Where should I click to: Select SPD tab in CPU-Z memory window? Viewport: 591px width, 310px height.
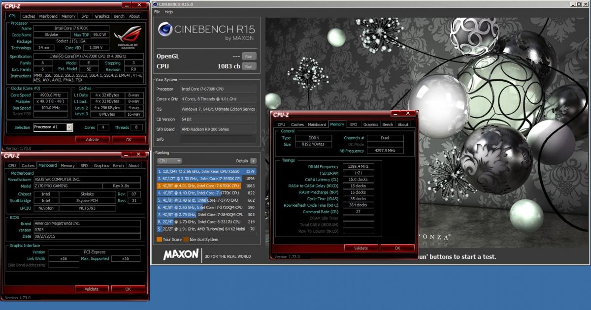point(354,124)
